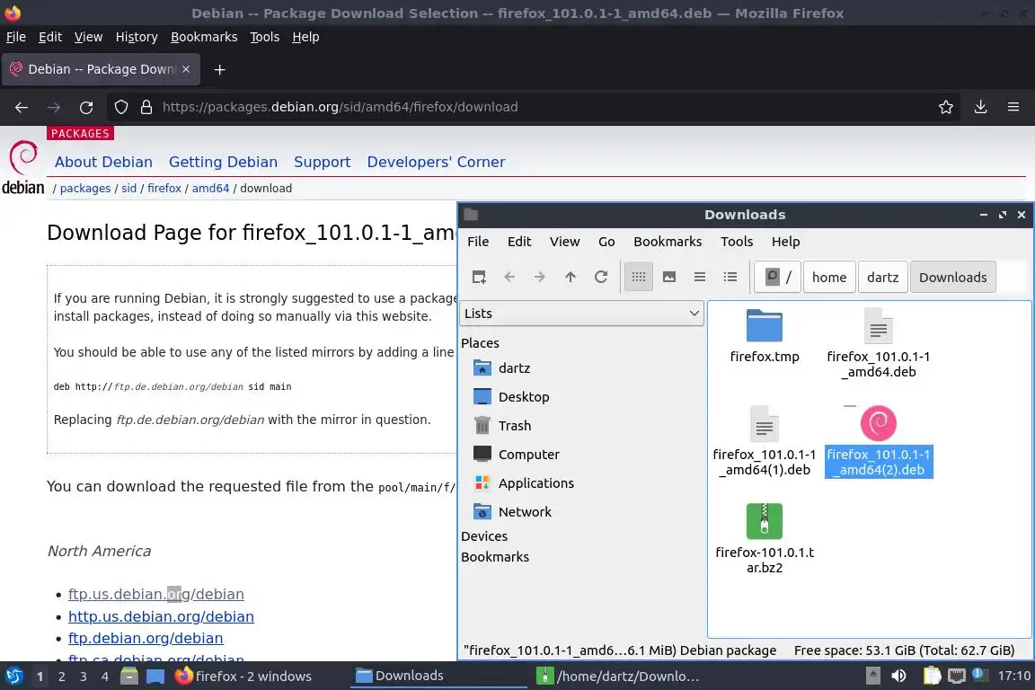
Task: Reload the Debian download page
Action: (x=86, y=107)
